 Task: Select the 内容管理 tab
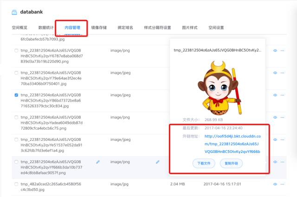click(72, 28)
